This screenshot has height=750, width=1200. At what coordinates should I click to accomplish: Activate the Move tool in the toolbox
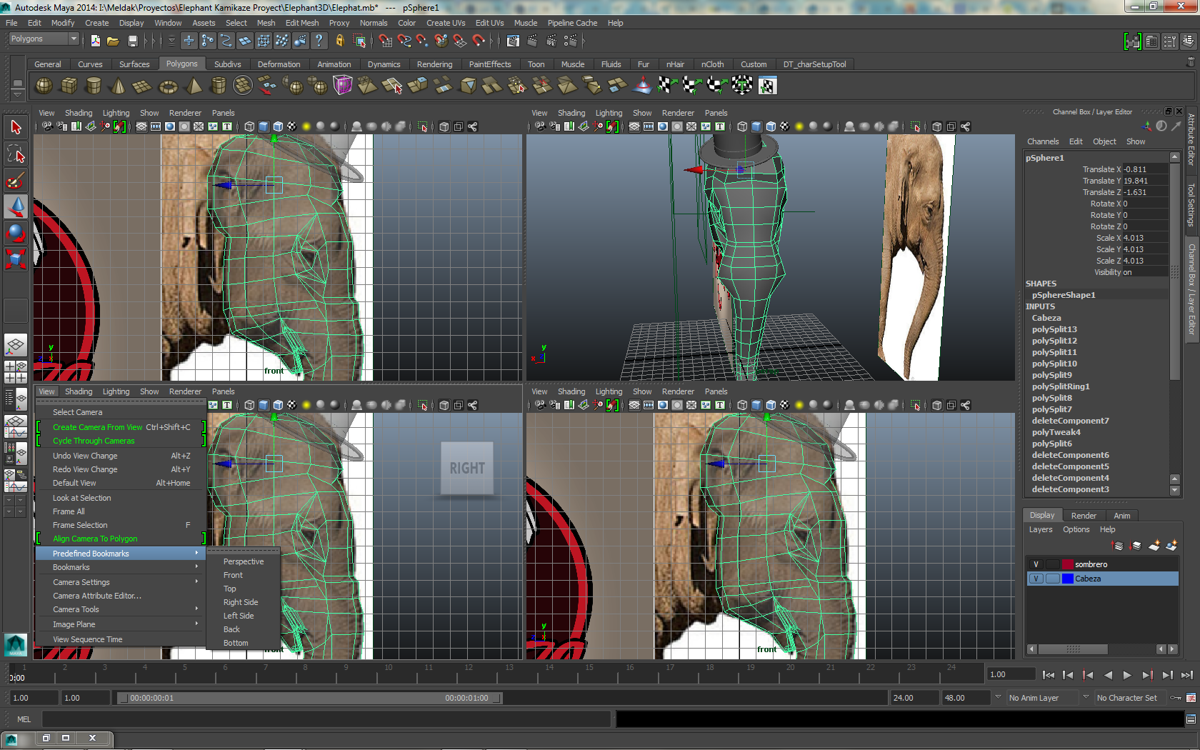tap(16, 207)
